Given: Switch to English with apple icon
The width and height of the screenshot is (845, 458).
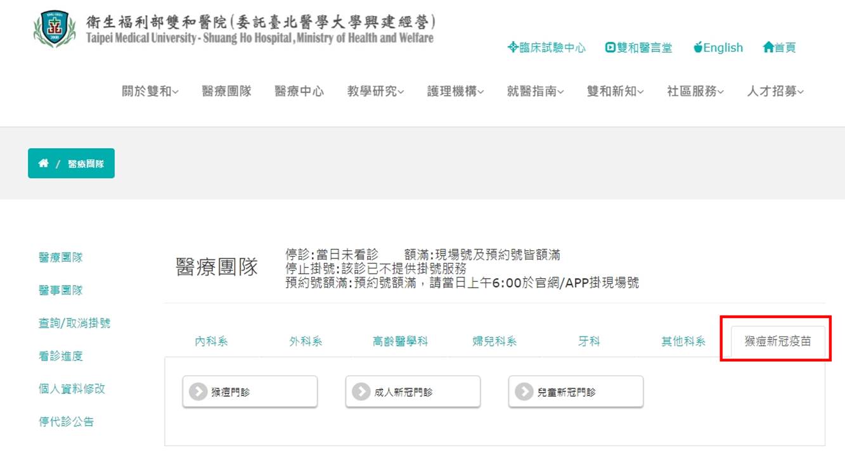Looking at the screenshot, I should click(718, 48).
